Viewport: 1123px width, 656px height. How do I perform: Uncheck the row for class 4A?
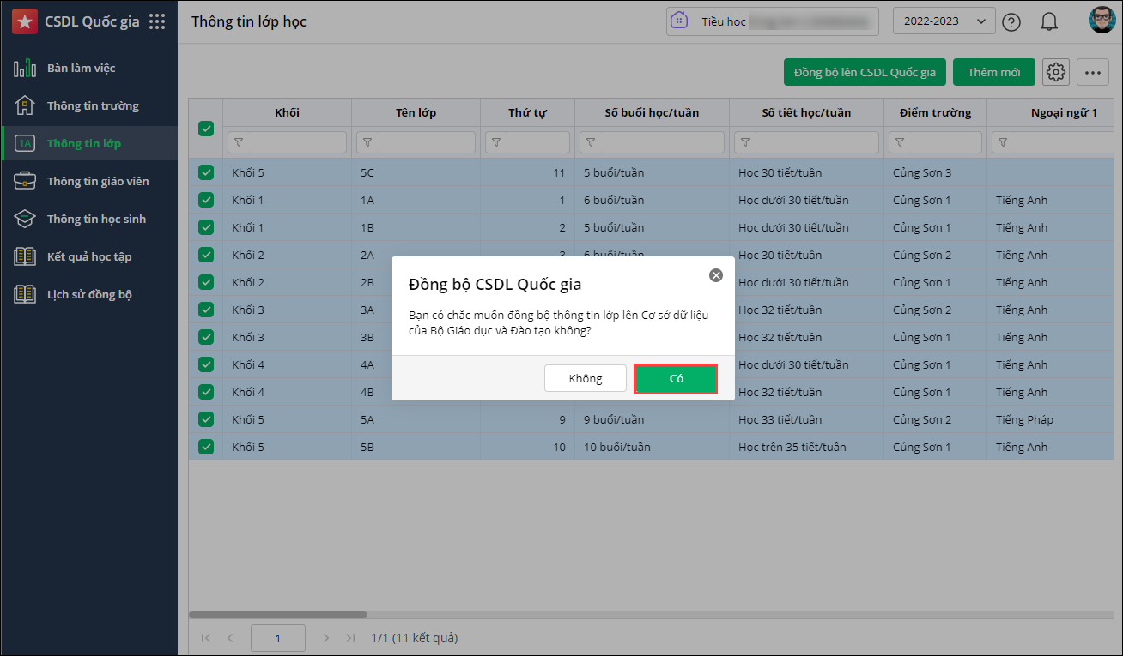click(x=206, y=364)
